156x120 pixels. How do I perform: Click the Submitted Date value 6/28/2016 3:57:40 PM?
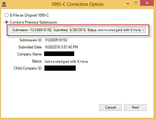(62, 47)
